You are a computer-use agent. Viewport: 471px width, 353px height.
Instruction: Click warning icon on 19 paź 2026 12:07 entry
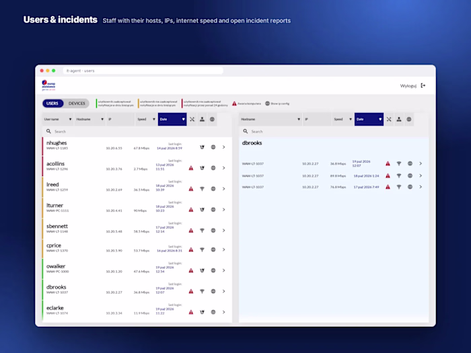click(x=388, y=163)
